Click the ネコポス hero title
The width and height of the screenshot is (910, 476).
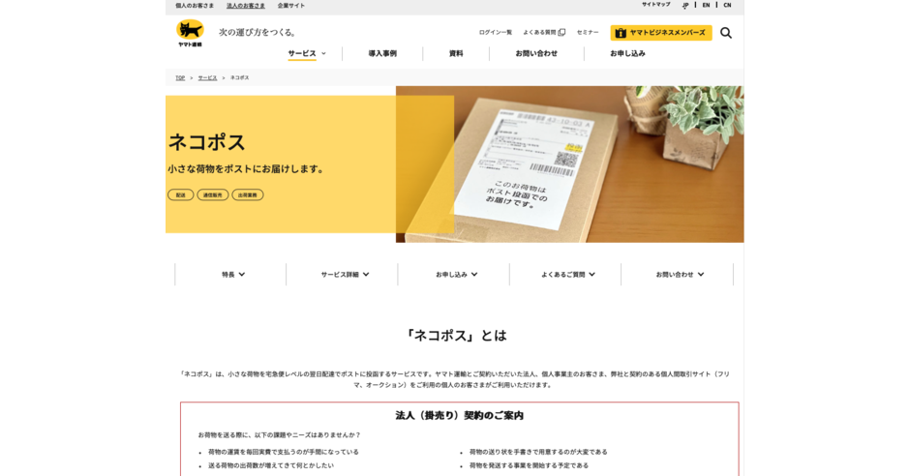point(206,142)
